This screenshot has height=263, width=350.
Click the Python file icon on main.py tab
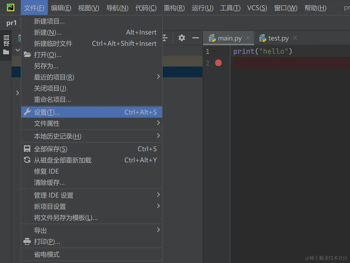pyautogui.click(x=212, y=38)
